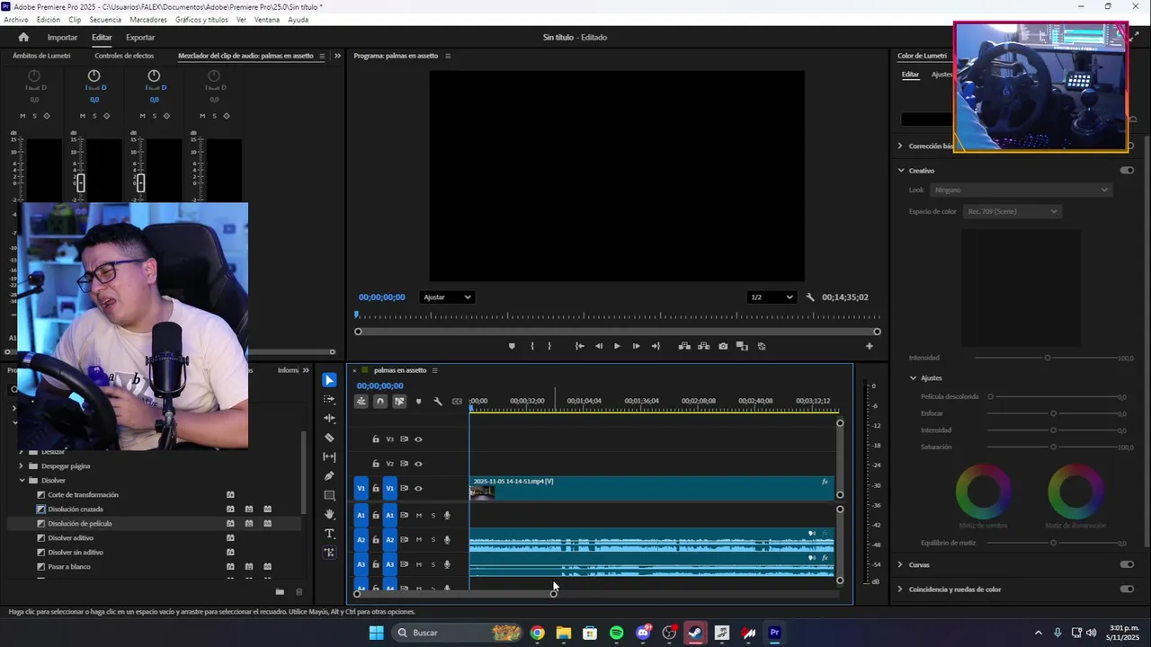Adjust the Enfocar slider
The image size is (1151, 647).
coord(1053,413)
